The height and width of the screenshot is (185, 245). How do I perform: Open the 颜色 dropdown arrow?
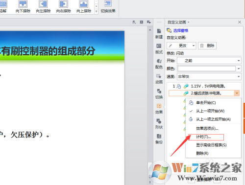tap(239, 69)
